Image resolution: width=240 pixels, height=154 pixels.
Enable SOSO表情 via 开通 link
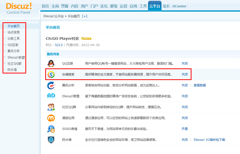(x=185, y=129)
